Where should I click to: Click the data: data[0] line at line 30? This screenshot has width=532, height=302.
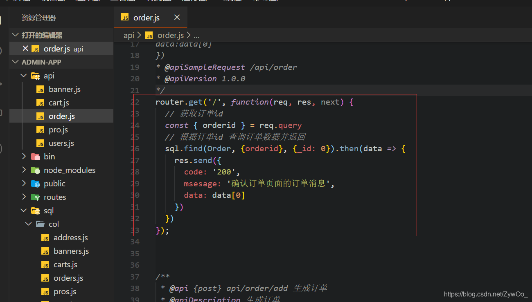214,195
